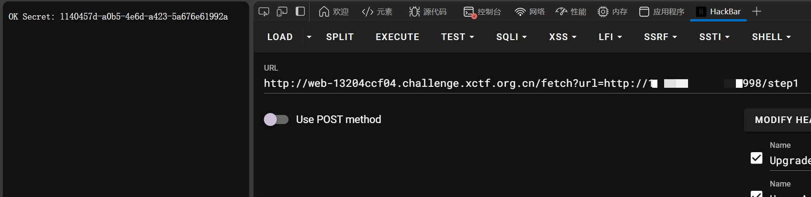Uncheck the Upgrade header checkbox

(756, 158)
